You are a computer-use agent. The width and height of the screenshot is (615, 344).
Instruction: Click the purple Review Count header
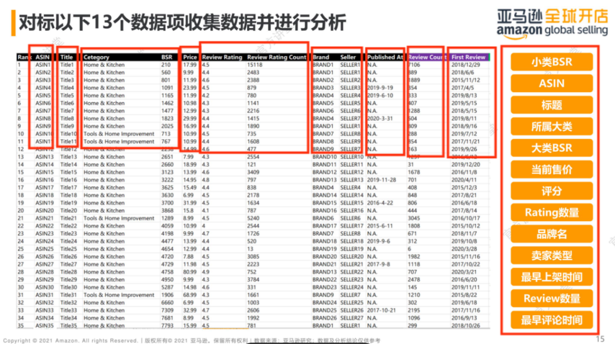click(427, 57)
